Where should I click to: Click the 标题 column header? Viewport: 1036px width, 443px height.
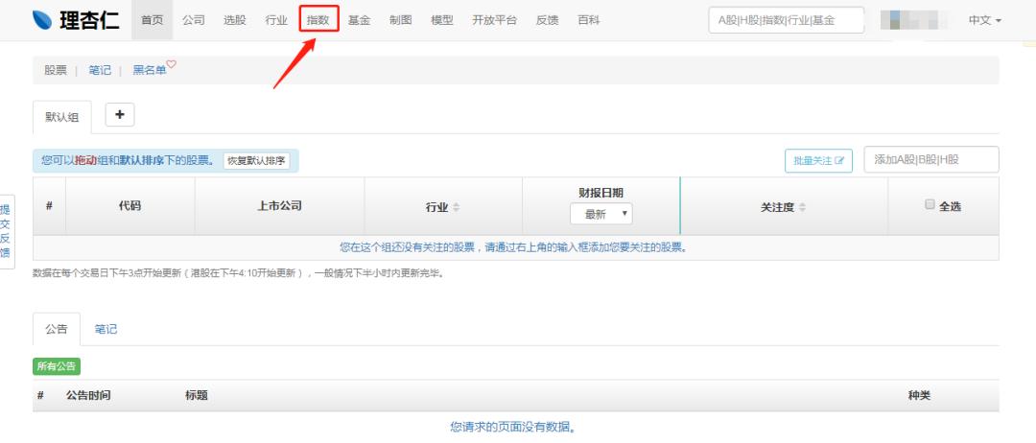tap(197, 395)
